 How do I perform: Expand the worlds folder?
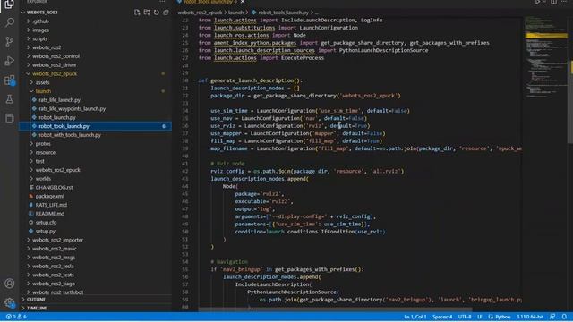tap(43, 179)
